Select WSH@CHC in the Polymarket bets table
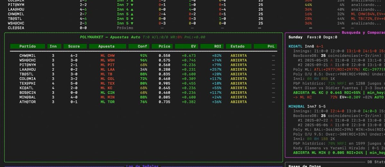This screenshot has height=167, width=385. pos(28,60)
